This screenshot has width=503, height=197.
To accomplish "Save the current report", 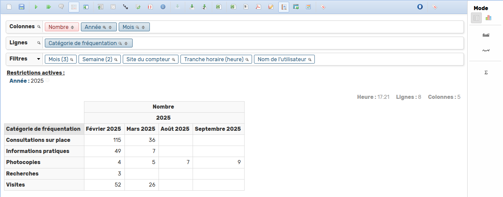I will pos(22,7).
